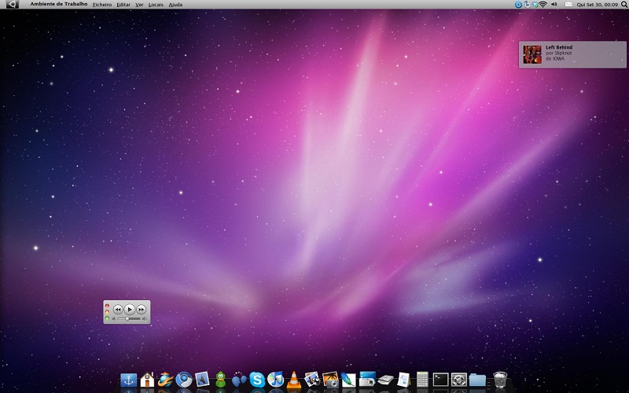Expand the Locais menu

point(156,5)
